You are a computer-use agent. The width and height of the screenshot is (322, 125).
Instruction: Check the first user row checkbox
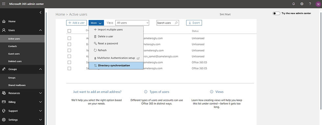[69, 38]
